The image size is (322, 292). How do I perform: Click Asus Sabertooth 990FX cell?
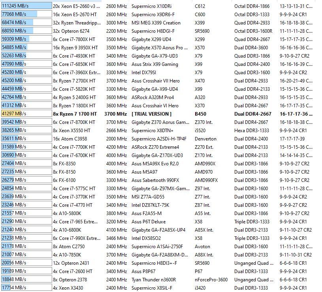tap(155, 180)
